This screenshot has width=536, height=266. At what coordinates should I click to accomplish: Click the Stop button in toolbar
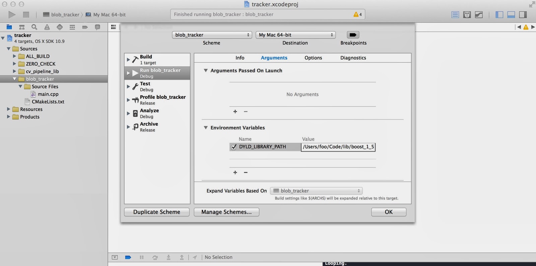tap(26, 14)
